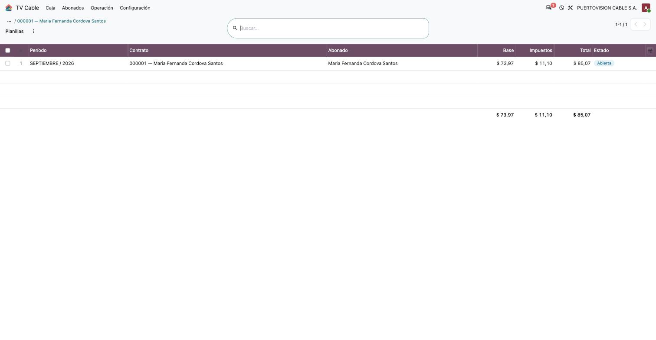
Task: Follow the 000001 — Maria Fernanda Cordova Santos breadcrumb
Action: pyautogui.click(x=62, y=21)
